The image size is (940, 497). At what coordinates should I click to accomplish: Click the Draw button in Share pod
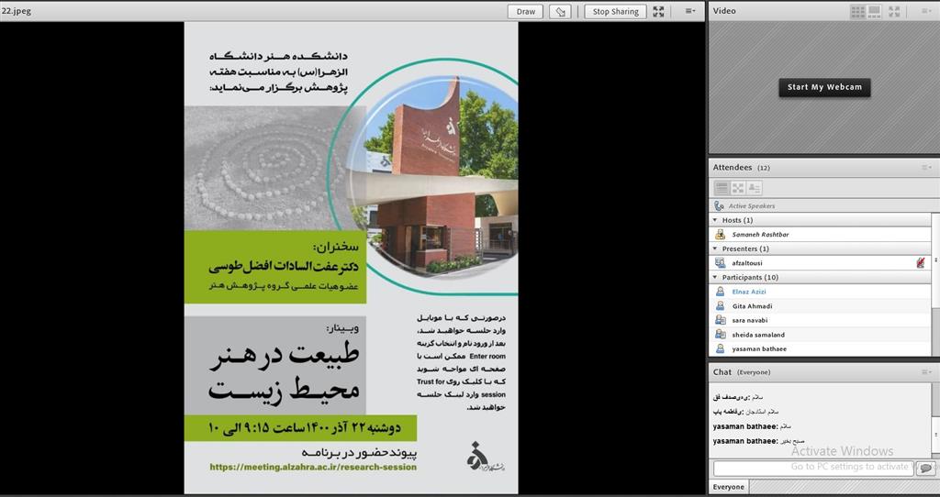pyautogui.click(x=525, y=11)
